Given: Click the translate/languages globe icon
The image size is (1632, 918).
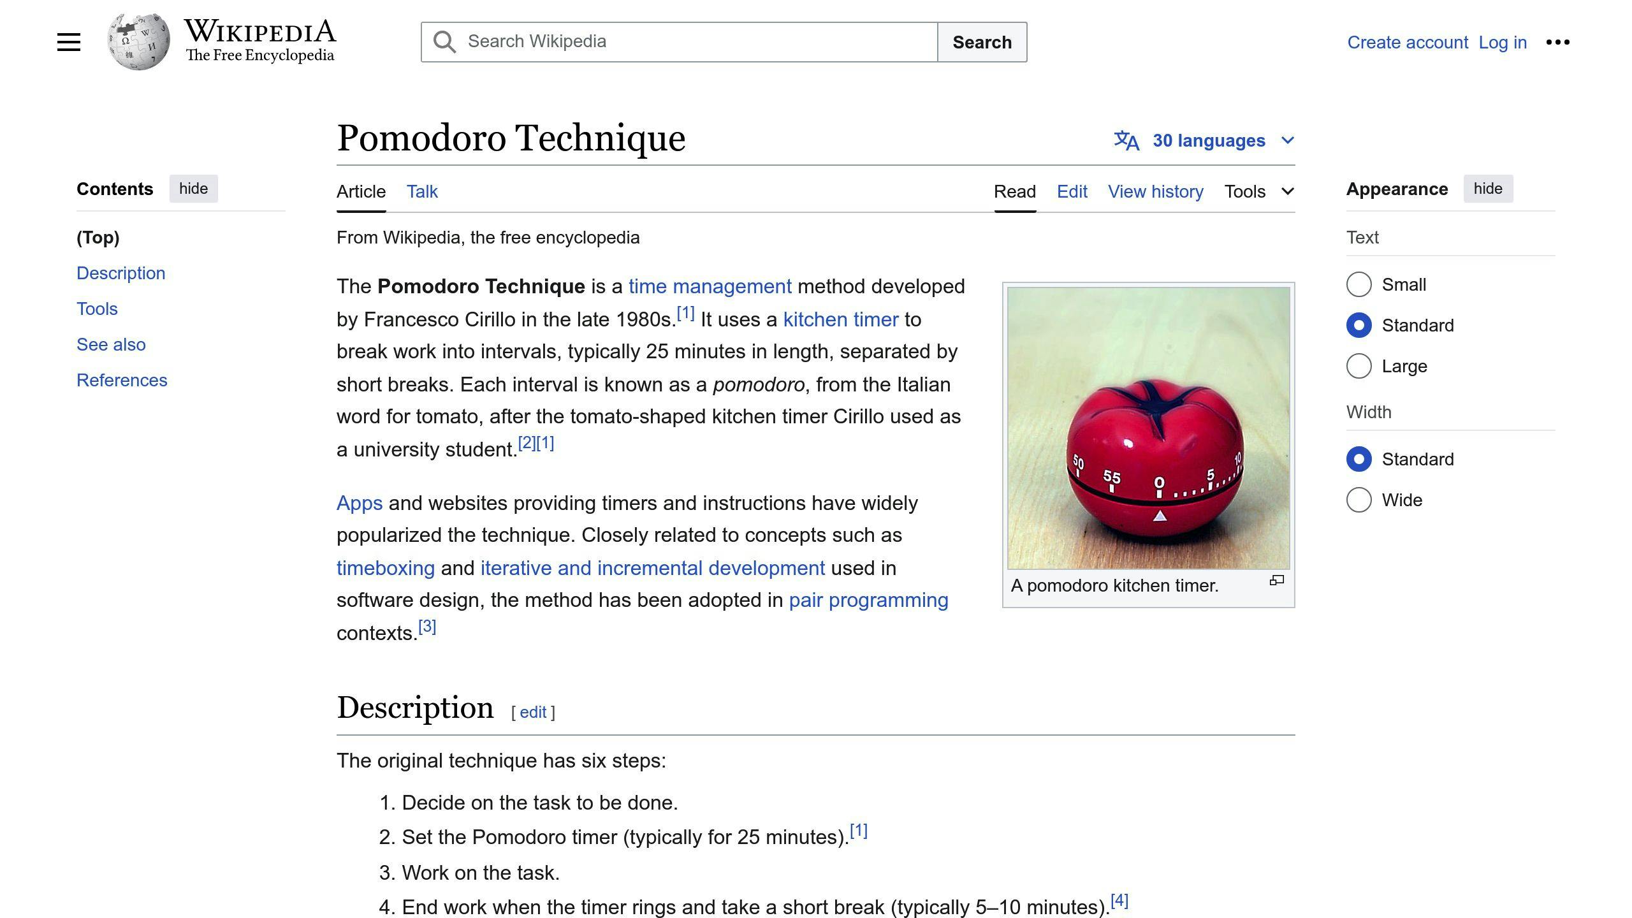Looking at the screenshot, I should 1126,140.
